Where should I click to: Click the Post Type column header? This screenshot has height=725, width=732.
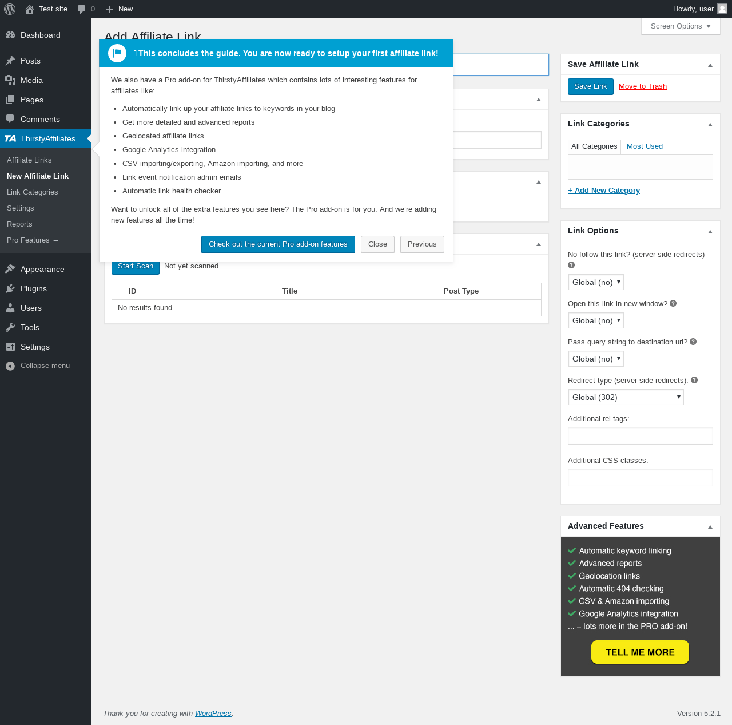coord(461,291)
